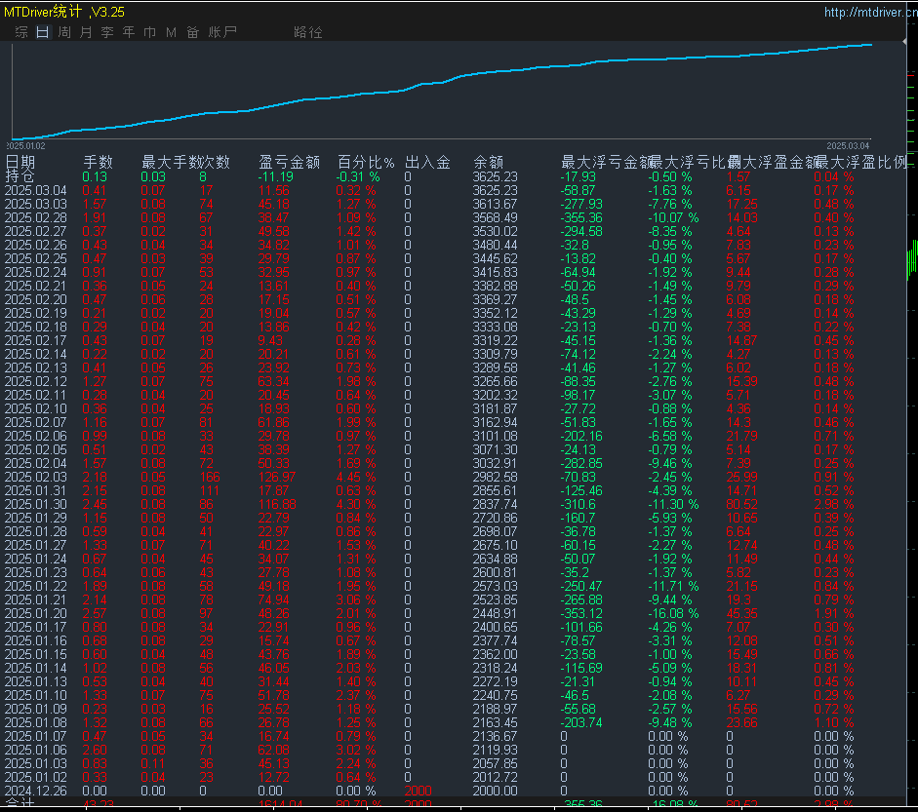Image resolution: width=918 pixels, height=812 pixels.
Task: Click the chart start date 2025.01.02
Action: click(25, 145)
